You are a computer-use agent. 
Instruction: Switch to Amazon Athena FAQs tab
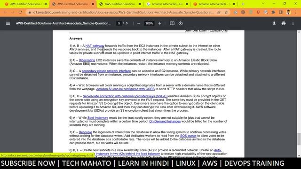pyautogui.click(x=214, y=4)
